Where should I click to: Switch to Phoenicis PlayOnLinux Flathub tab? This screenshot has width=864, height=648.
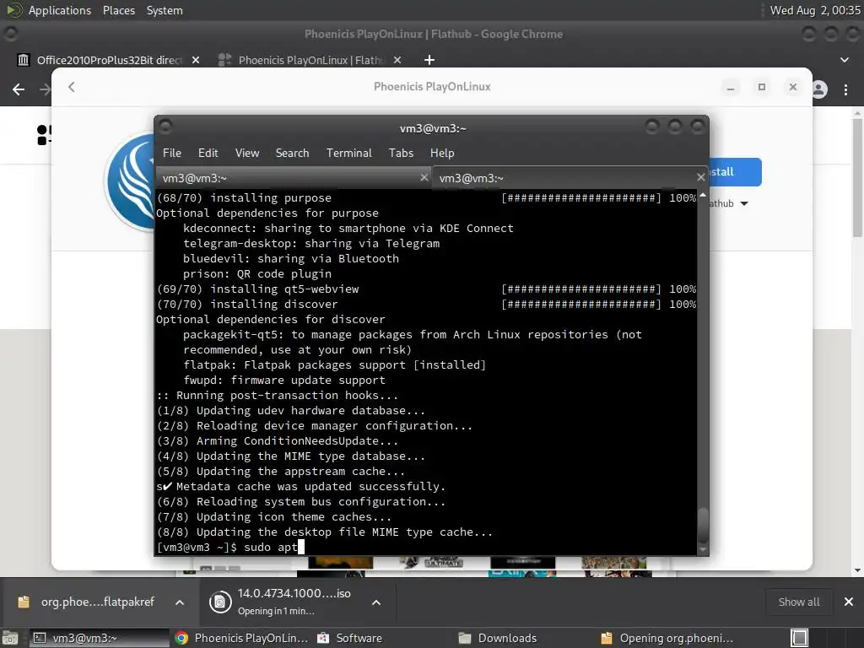tap(311, 60)
